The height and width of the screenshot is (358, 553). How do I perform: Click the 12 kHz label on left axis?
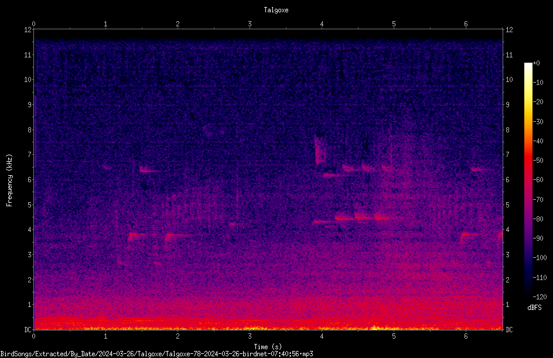tap(28, 30)
